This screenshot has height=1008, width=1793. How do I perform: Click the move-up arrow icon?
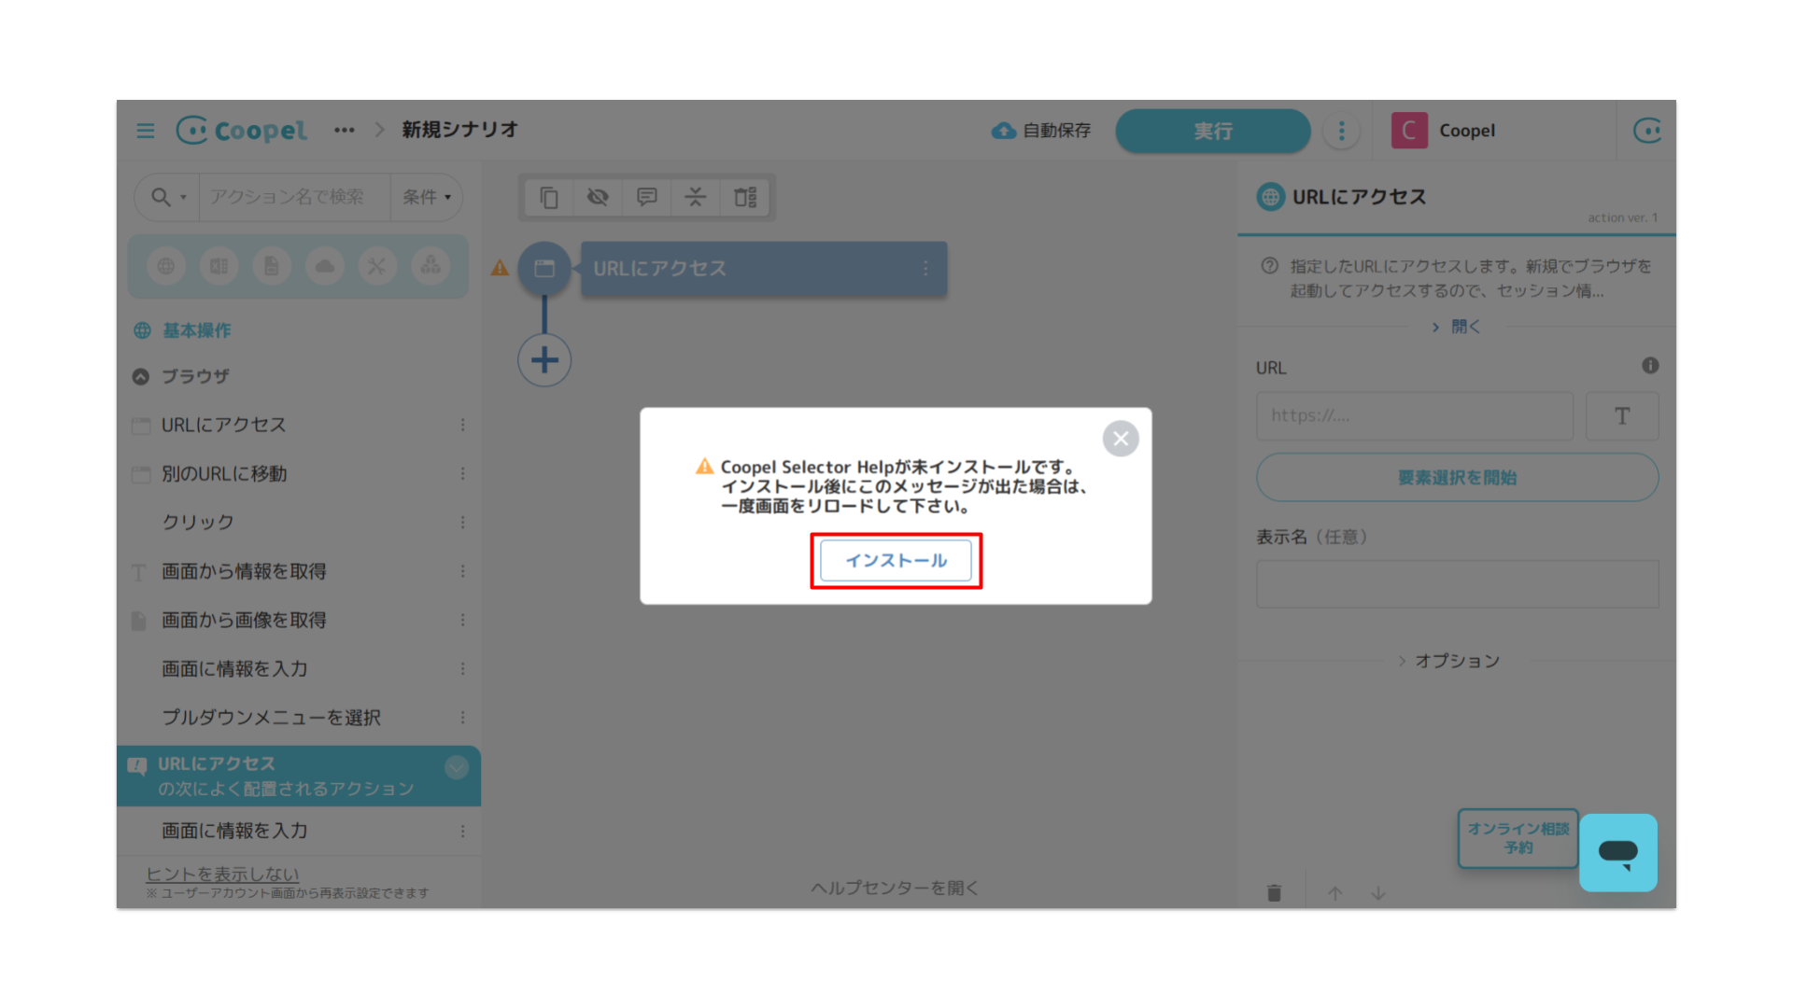(1335, 893)
